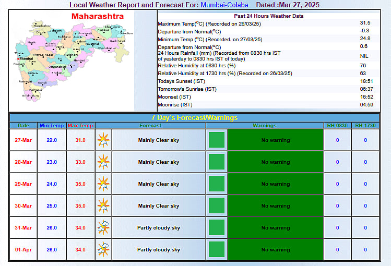Click the 22.0 min temp value for 27-Mar

[x=52, y=140]
